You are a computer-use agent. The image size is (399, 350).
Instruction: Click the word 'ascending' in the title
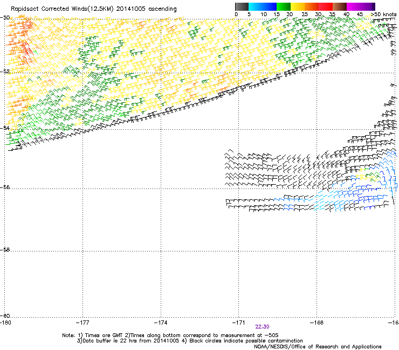pos(162,9)
